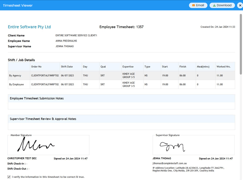Click 'JENNA THOMAS' supervisor name value in header

(65, 46)
